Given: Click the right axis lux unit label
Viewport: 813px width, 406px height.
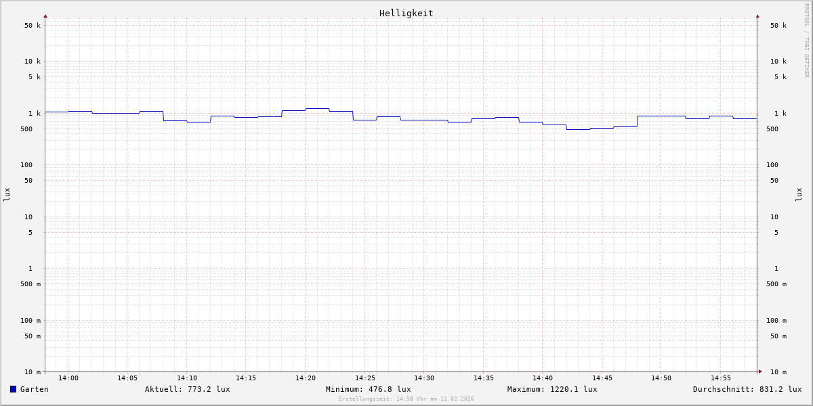Looking at the screenshot, I should click(799, 195).
